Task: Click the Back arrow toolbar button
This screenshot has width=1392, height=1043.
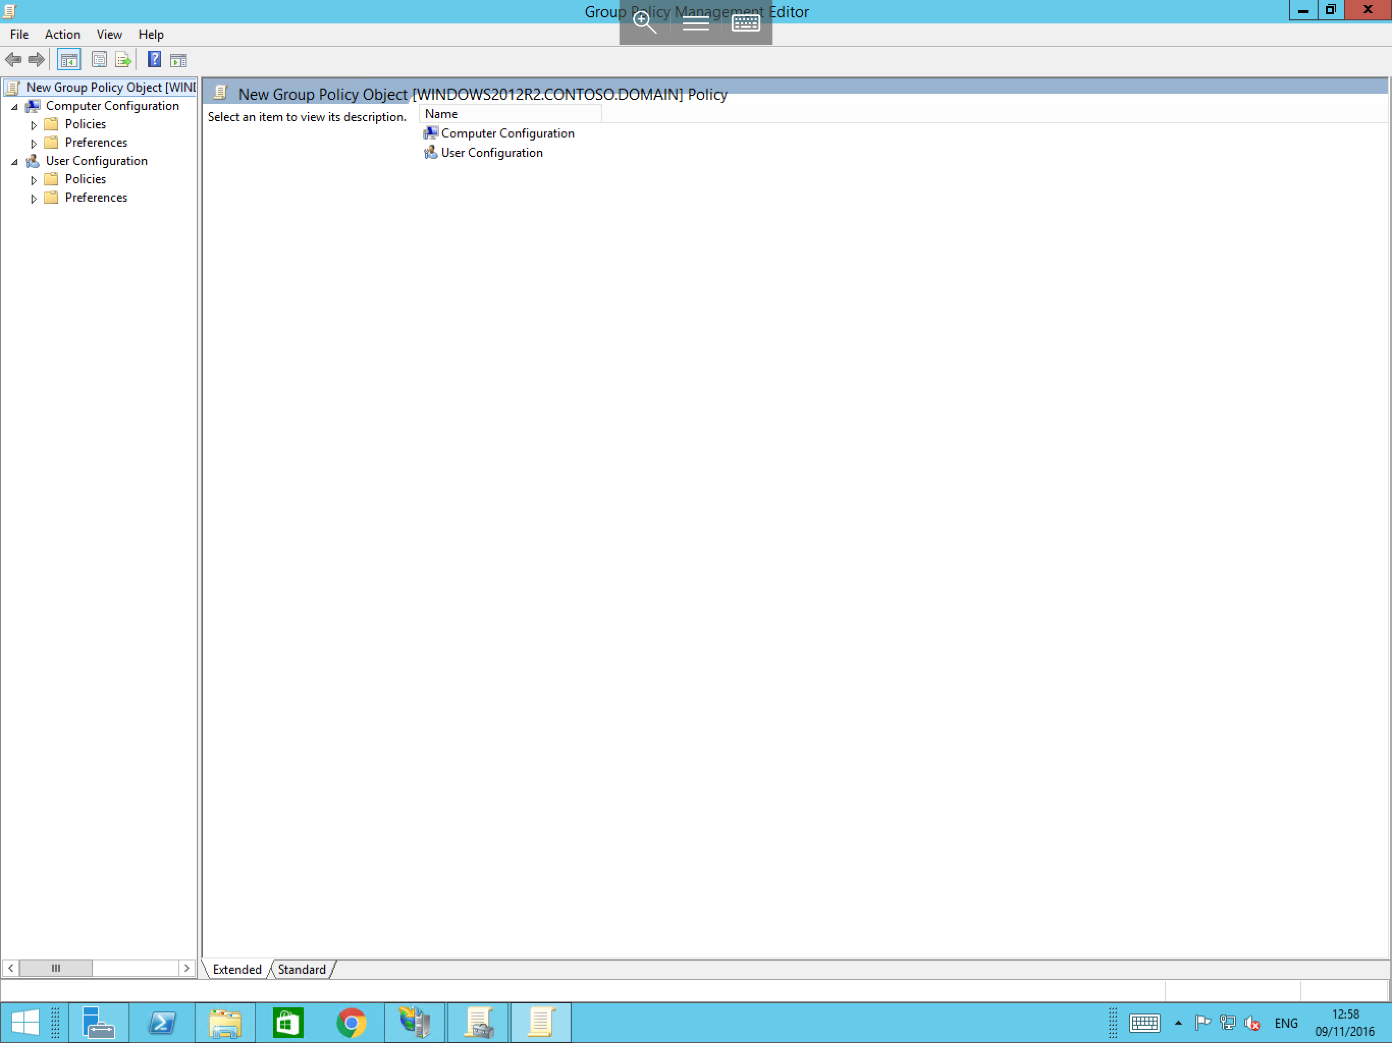Action: [13, 60]
